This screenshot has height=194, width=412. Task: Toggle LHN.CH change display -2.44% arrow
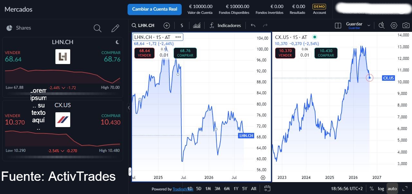click(63, 88)
